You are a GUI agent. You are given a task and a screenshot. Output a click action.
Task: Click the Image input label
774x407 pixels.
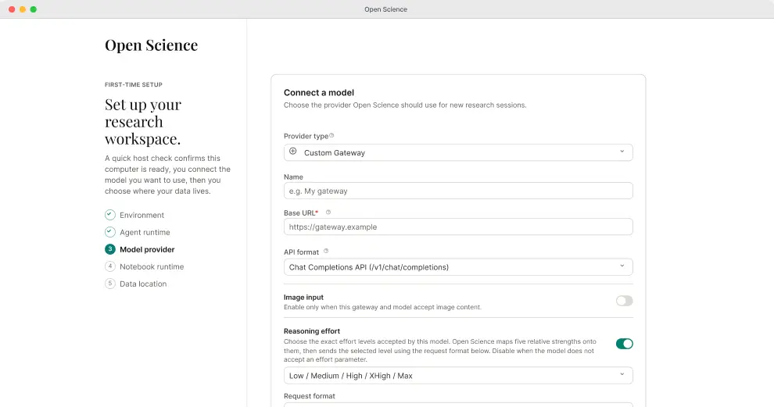click(303, 298)
